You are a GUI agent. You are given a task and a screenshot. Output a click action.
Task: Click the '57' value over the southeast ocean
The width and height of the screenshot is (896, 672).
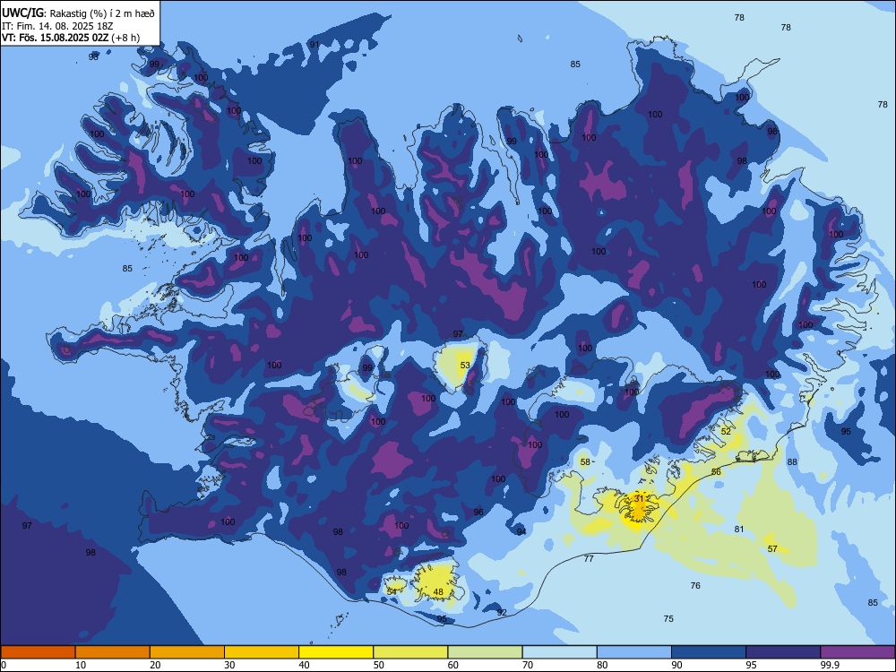pyautogui.click(x=772, y=548)
